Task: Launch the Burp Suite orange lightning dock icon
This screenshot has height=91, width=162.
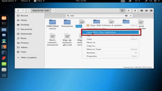Action: pyautogui.click(x=4, y=47)
